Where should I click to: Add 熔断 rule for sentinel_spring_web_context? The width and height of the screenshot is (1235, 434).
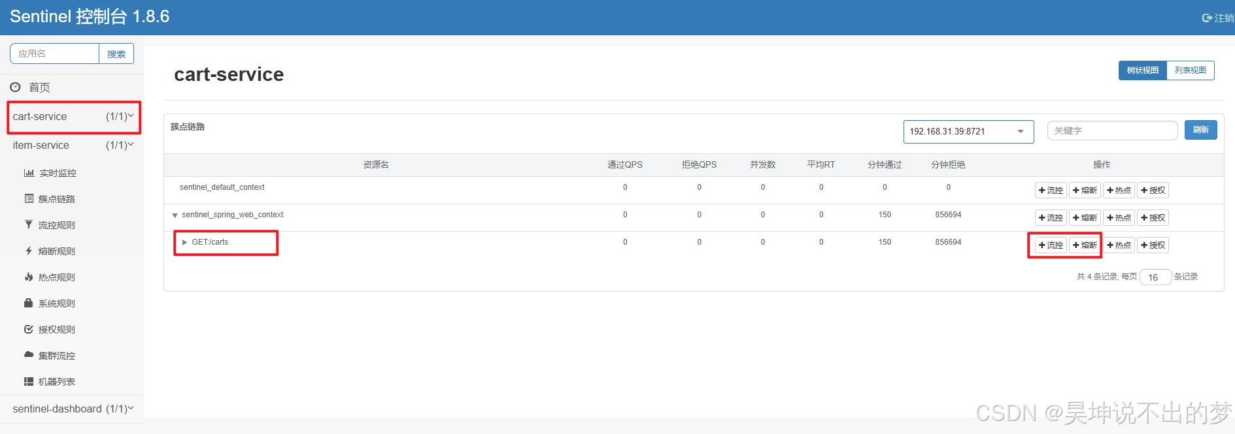1085,218
